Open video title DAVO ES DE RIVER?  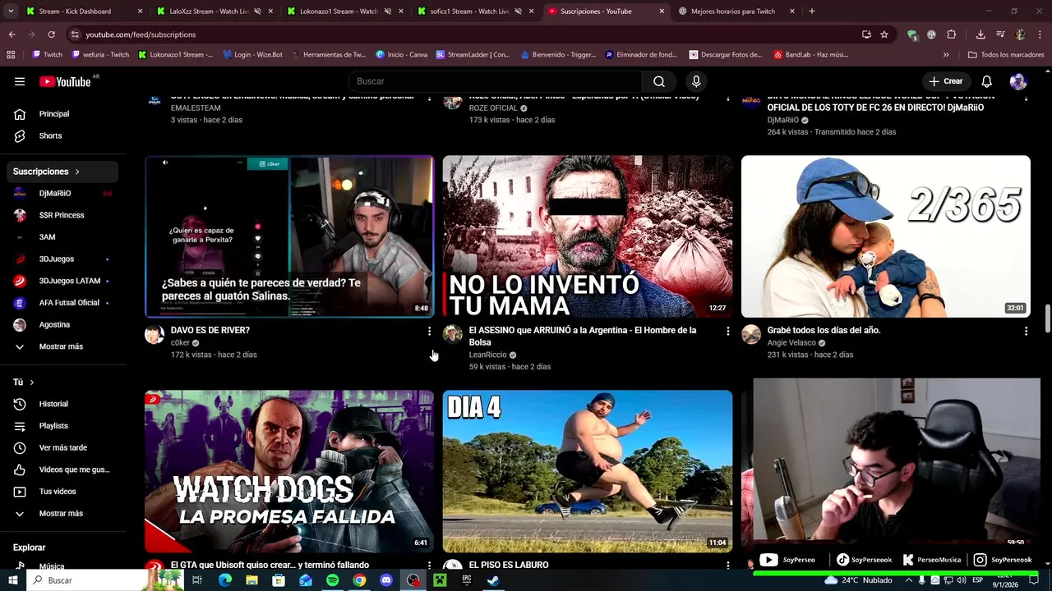pyautogui.click(x=210, y=330)
